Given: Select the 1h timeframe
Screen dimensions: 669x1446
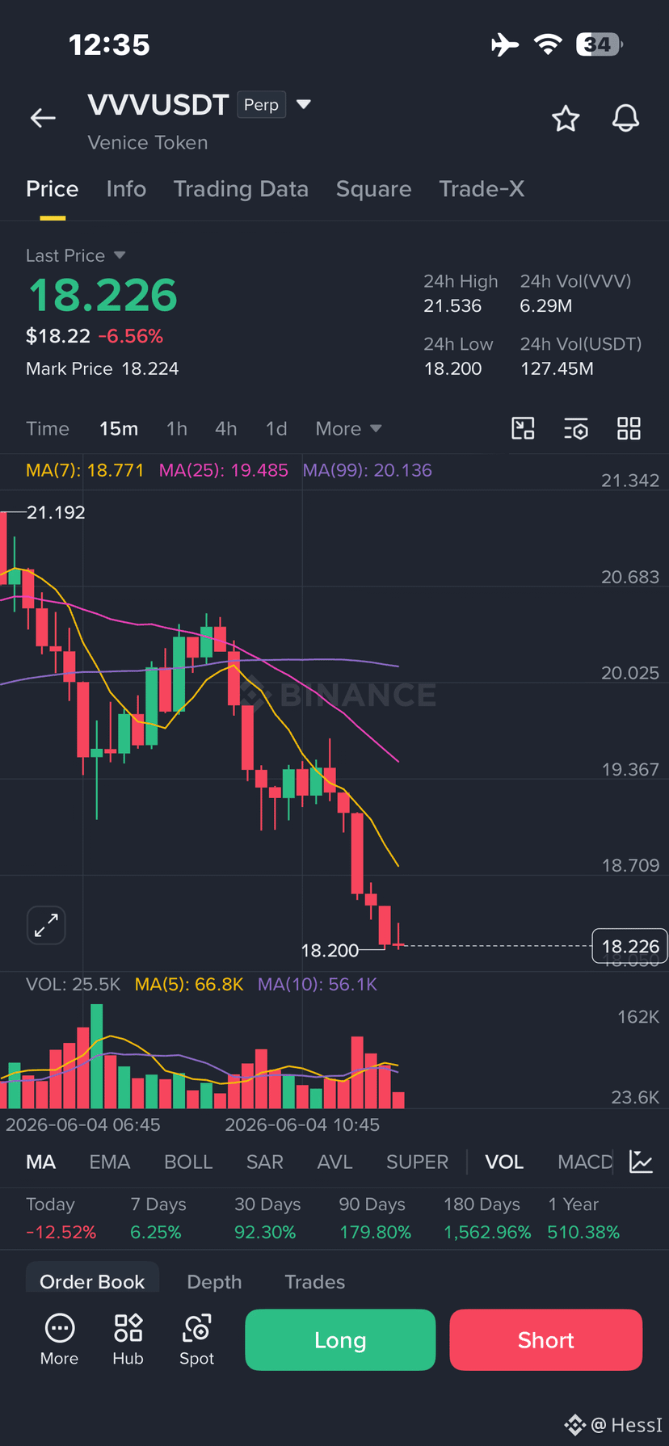Looking at the screenshot, I should tap(177, 429).
